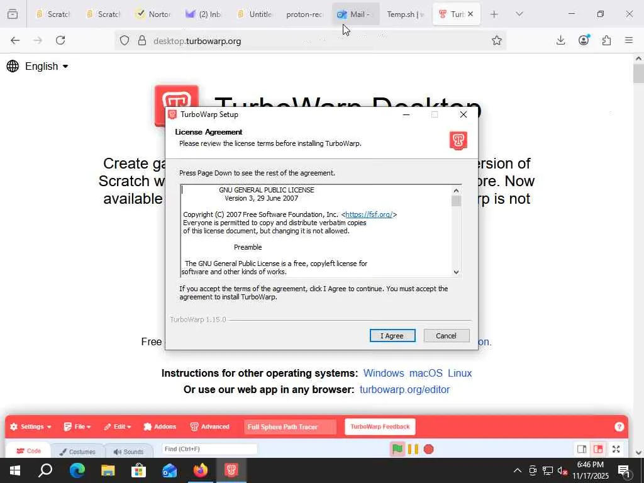Open the extensions puzzle icon
This screenshot has height=483, width=644.
pyautogui.click(x=606, y=40)
